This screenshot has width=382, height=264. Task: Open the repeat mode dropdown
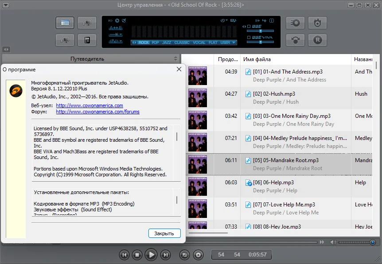[116, 41]
